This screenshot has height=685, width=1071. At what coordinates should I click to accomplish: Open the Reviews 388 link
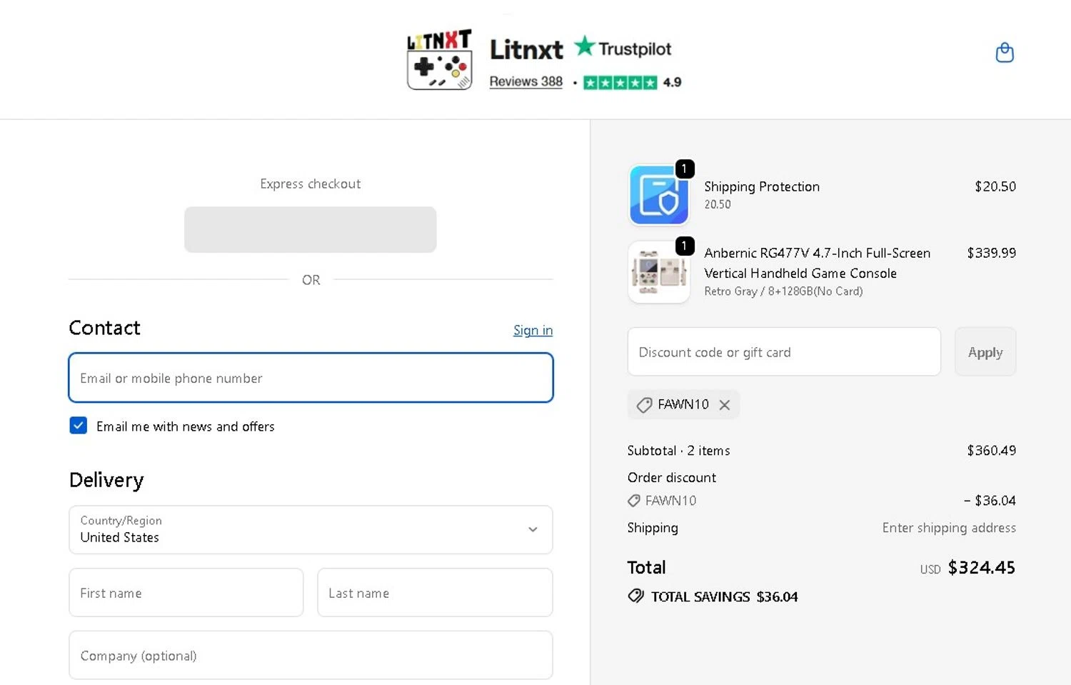point(526,81)
